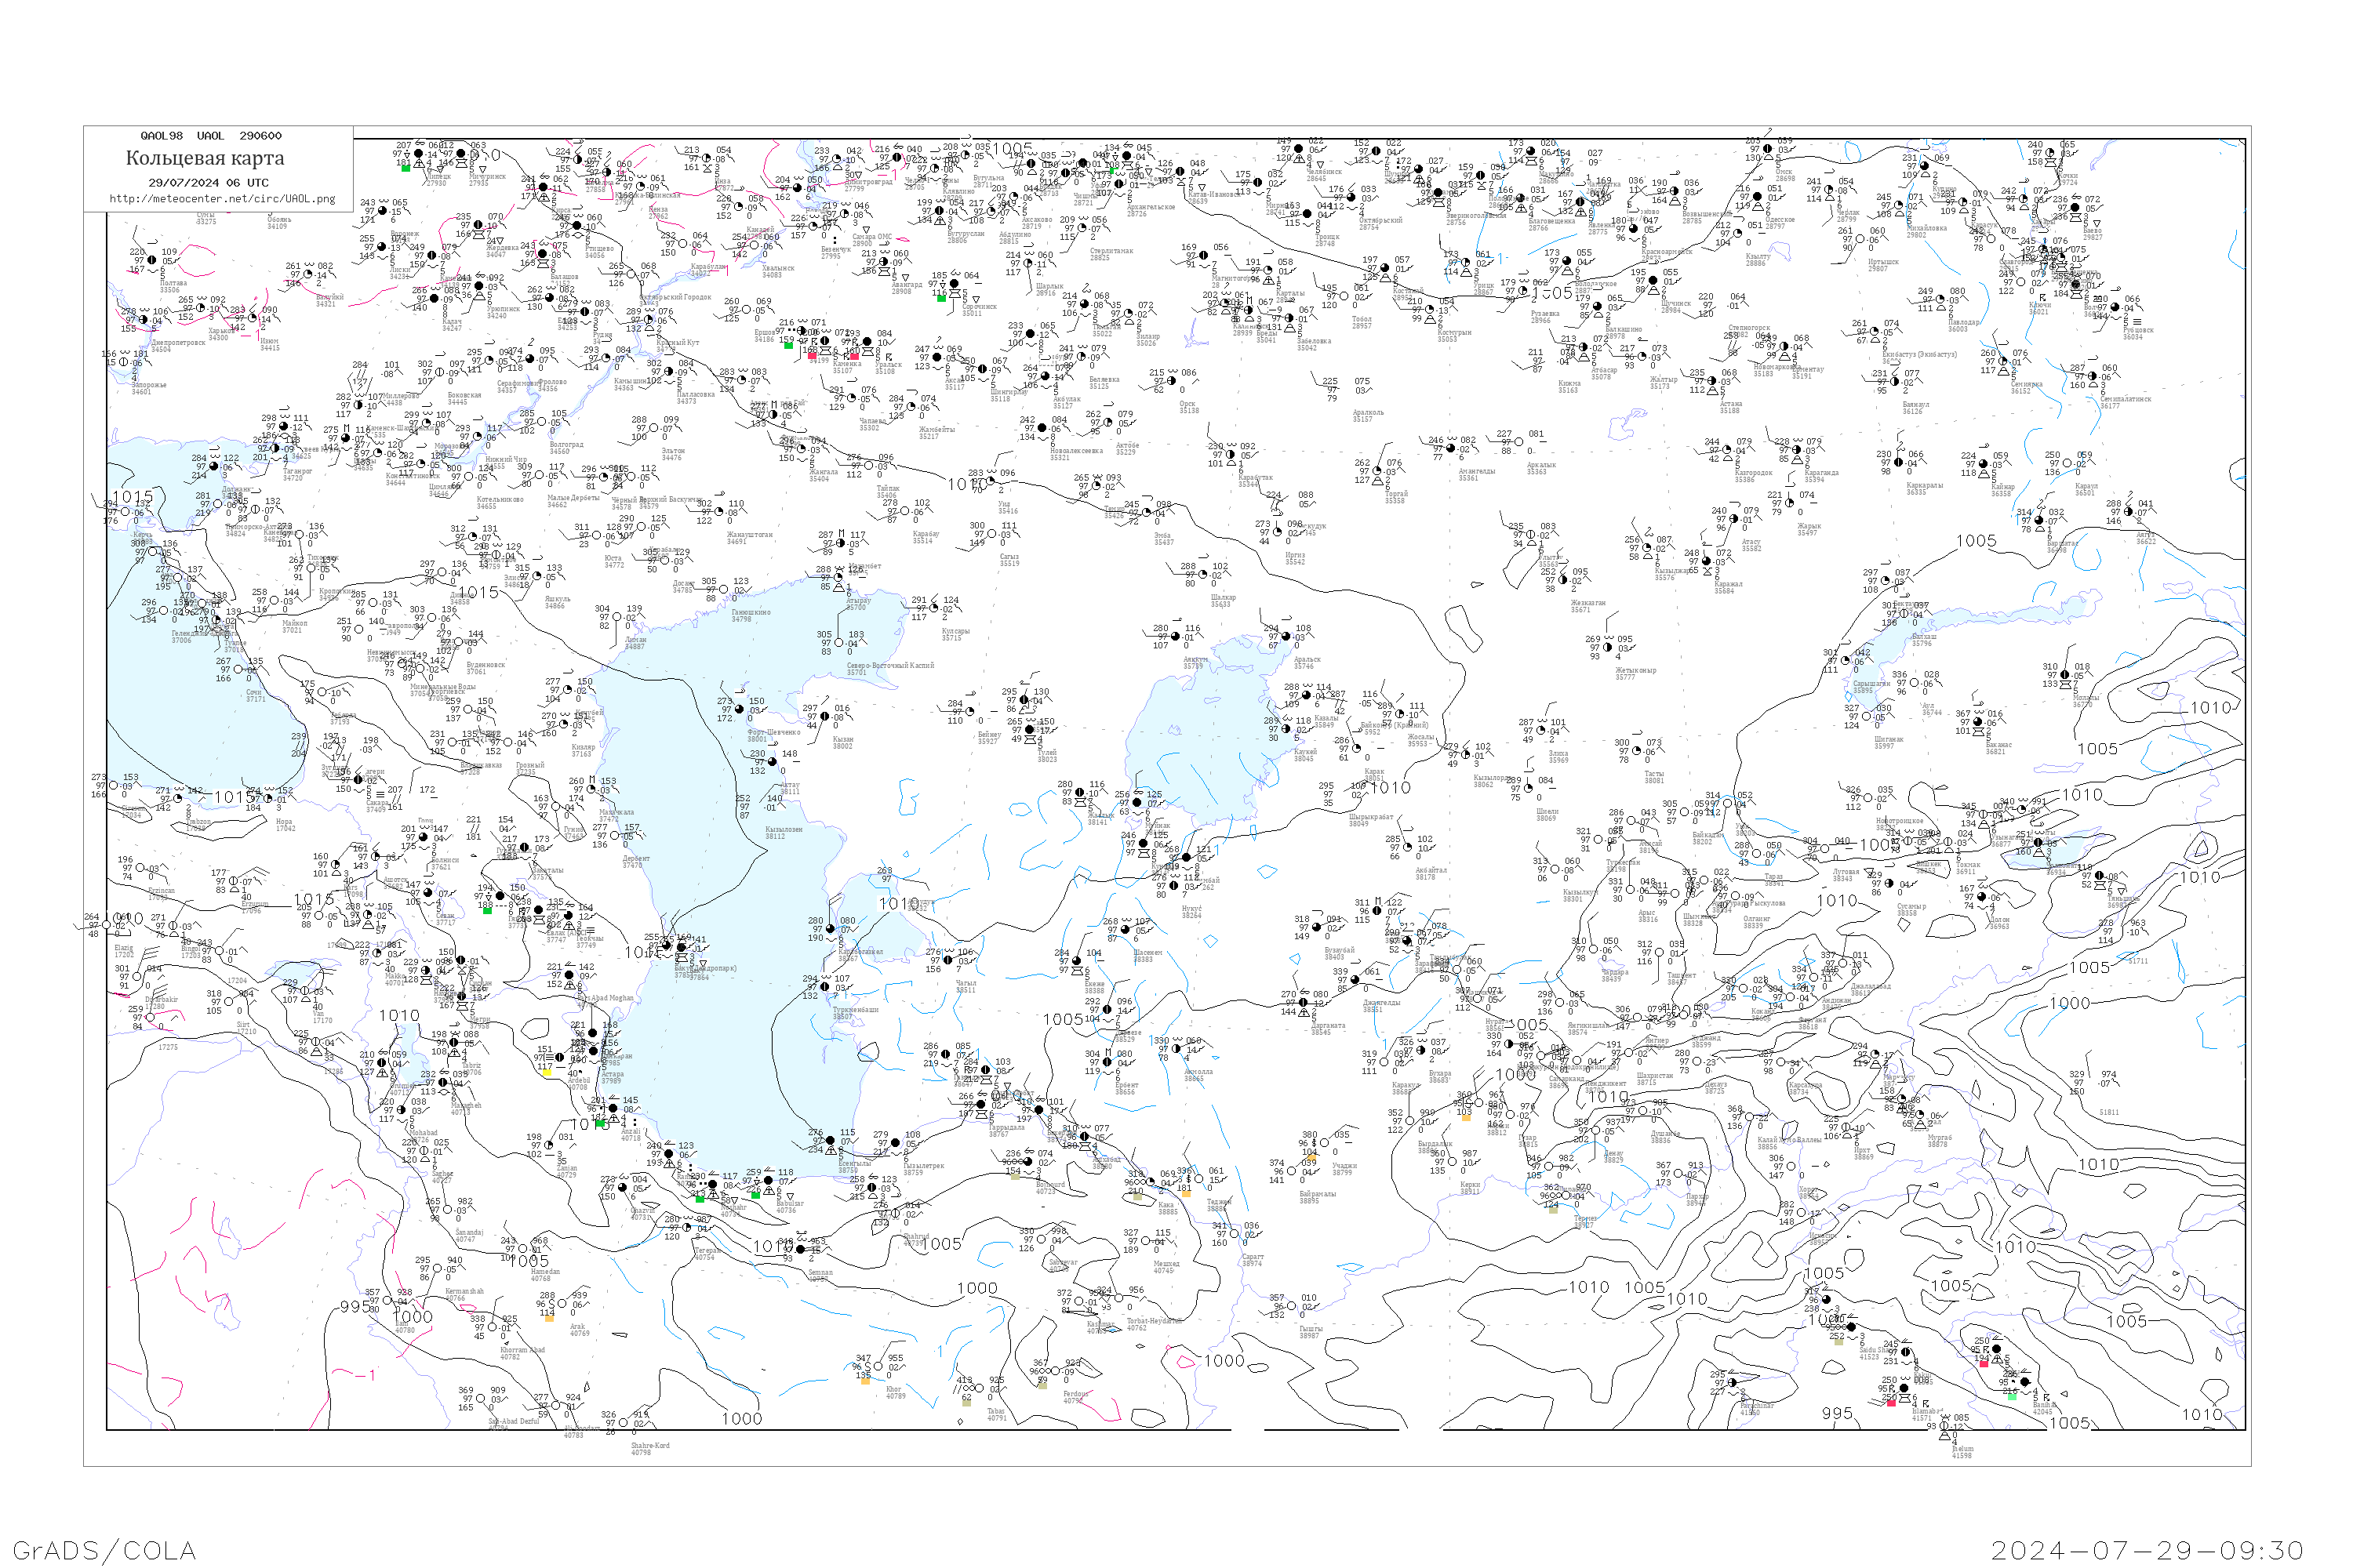Click the green square marker at Banihal

click(2012, 1397)
